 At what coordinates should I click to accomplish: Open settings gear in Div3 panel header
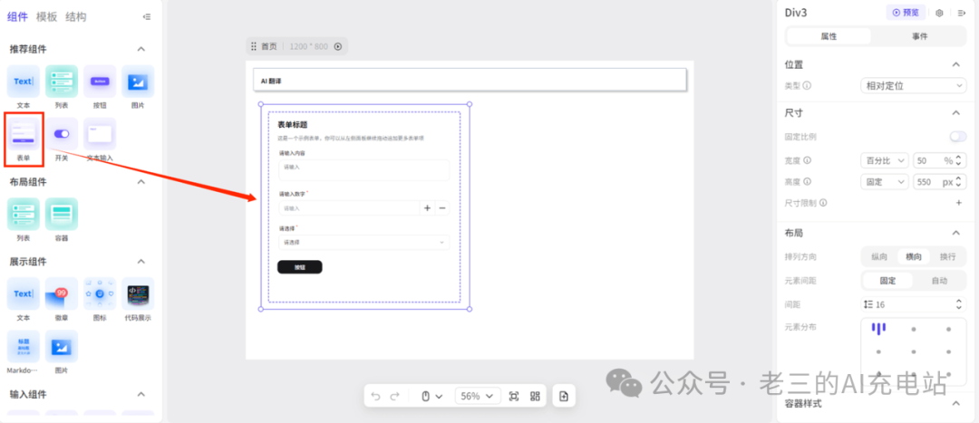point(939,13)
